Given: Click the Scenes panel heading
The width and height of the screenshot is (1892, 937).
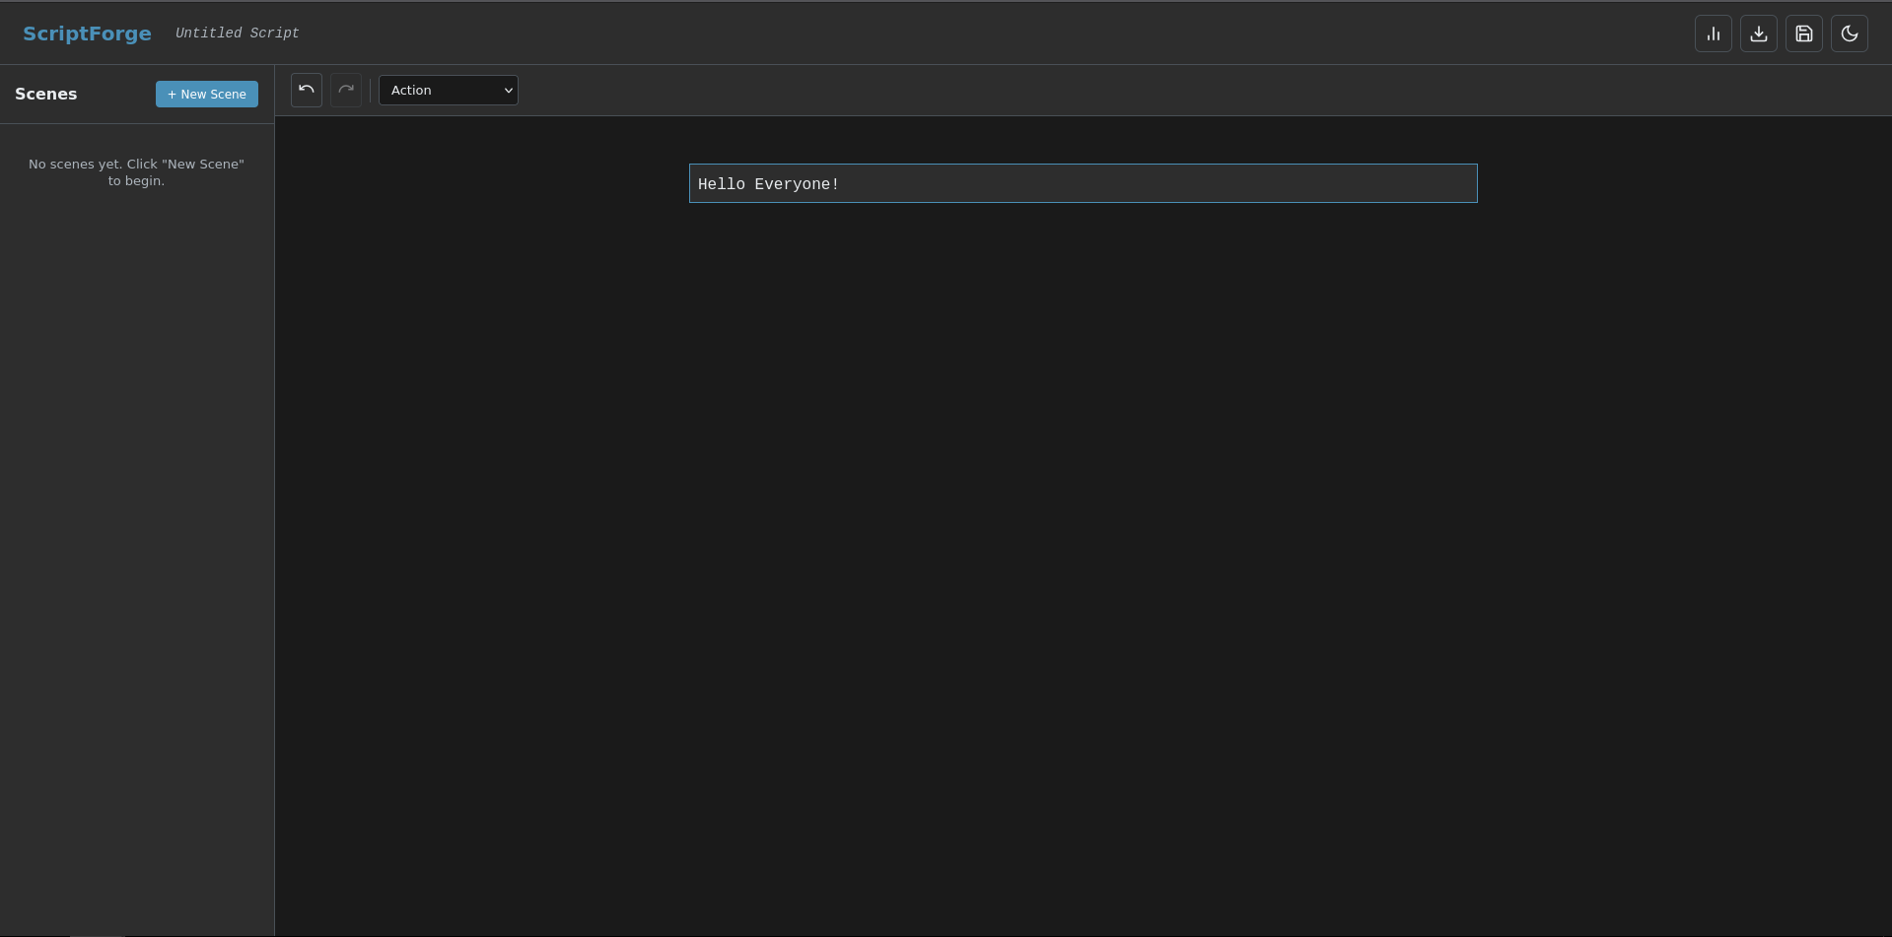Looking at the screenshot, I should pyautogui.click(x=45, y=94).
